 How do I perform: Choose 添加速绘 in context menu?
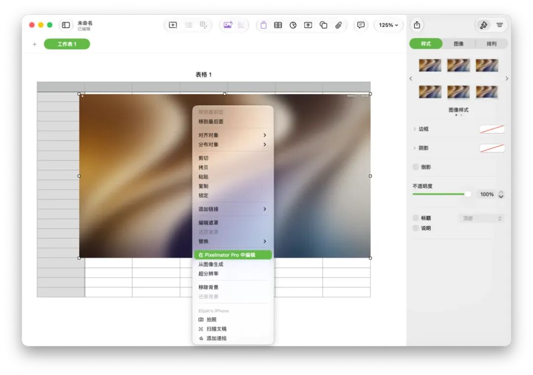pos(232,338)
